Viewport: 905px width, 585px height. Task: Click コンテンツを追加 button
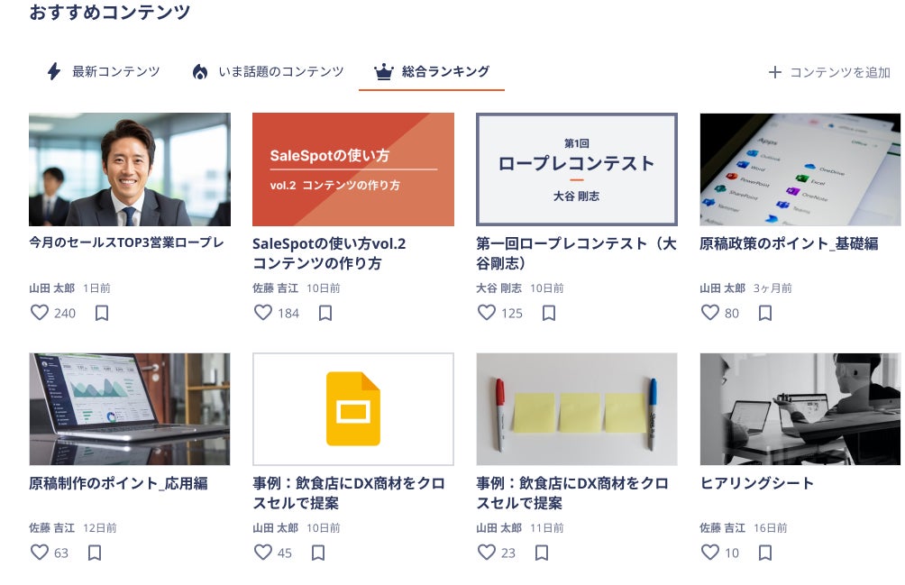pyautogui.click(x=829, y=72)
